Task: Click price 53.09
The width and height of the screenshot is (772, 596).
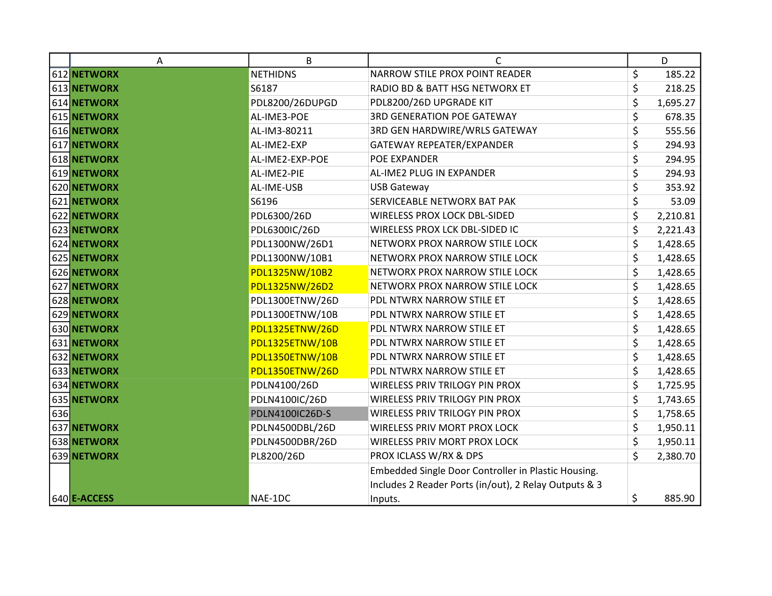Action: pos(664,201)
